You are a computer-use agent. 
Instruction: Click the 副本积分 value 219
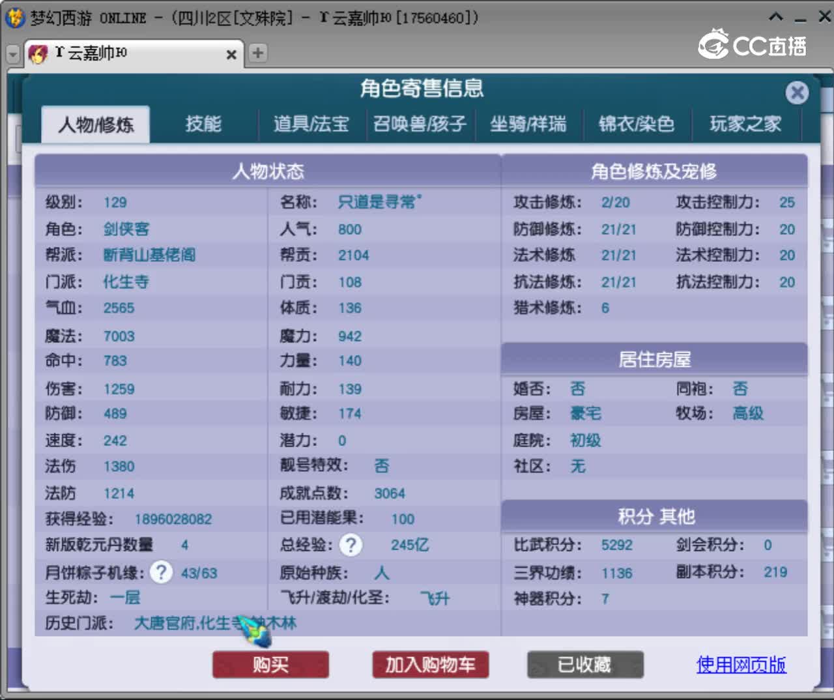775,572
